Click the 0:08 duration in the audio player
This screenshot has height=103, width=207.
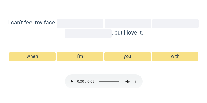91,81
